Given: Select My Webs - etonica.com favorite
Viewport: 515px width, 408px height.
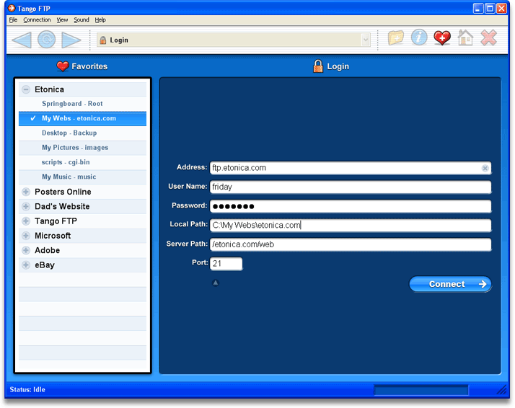Looking at the screenshot, I should (x=82, y=118).
